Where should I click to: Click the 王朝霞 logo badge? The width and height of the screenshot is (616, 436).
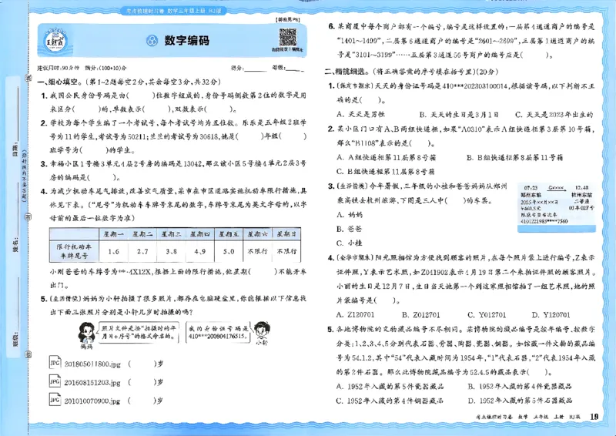pos(55,41)
